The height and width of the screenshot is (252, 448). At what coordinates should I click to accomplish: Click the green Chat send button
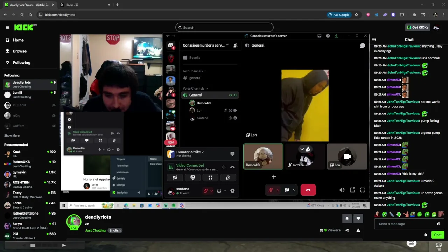click(x=437, y=235)
